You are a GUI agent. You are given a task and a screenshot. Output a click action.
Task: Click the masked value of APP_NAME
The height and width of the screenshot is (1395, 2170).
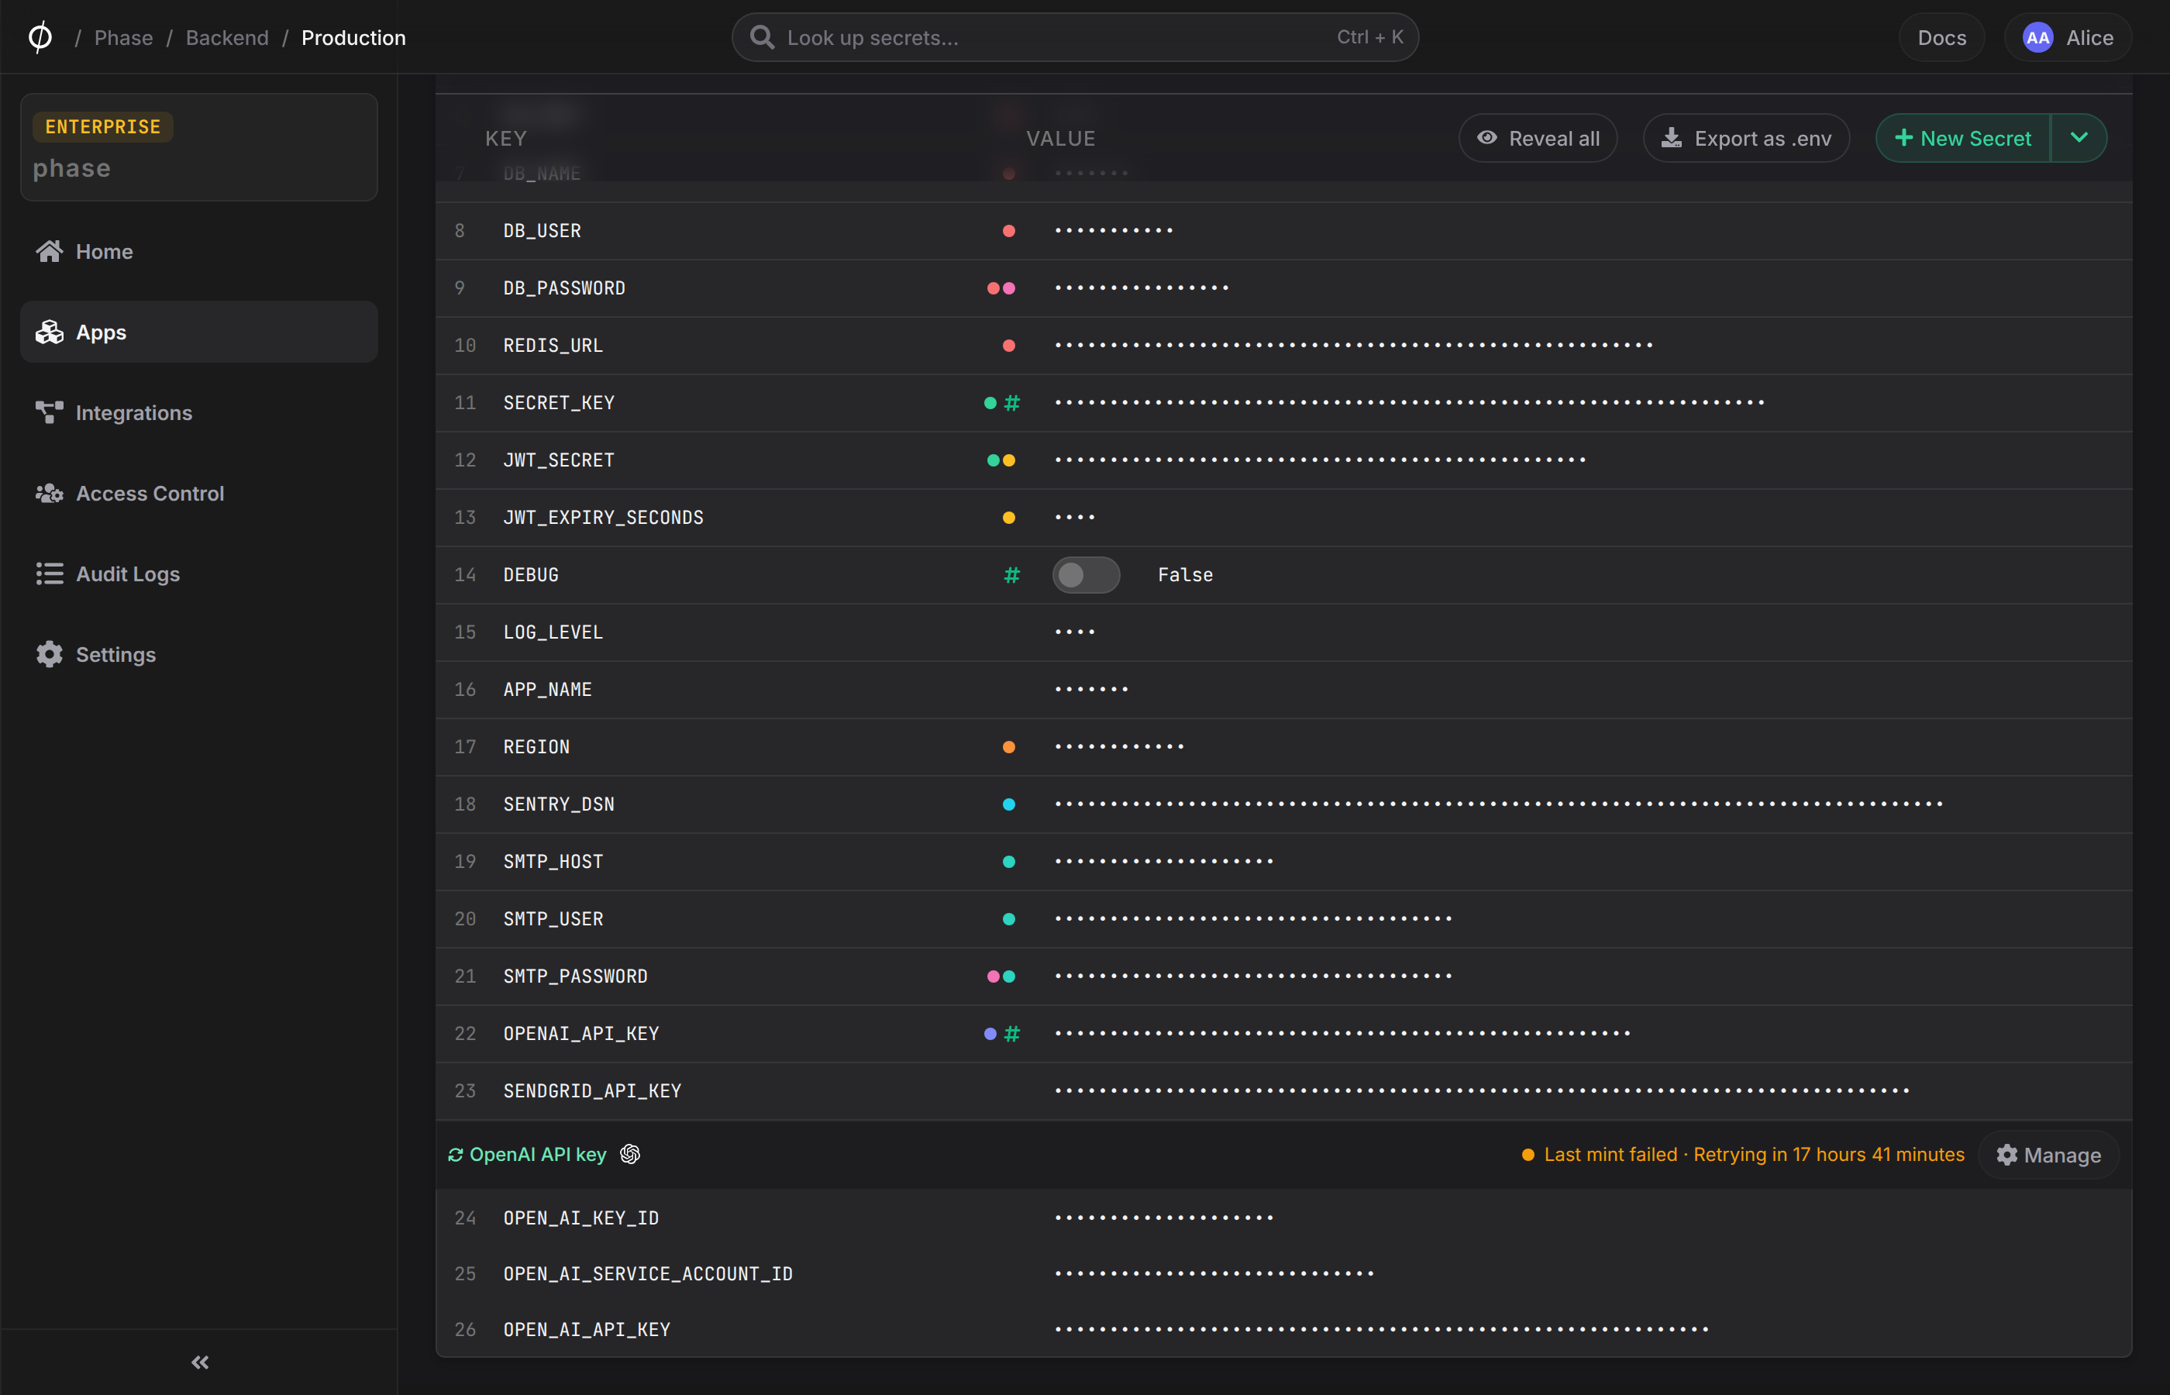(x=1091, y=688)
